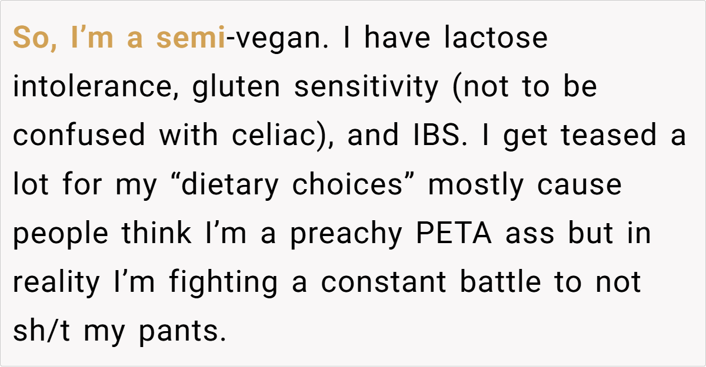Click the highlighted "So, I'm a semi" text
The height and width of the screenshot is (367, 706).
tap(119, 38)
